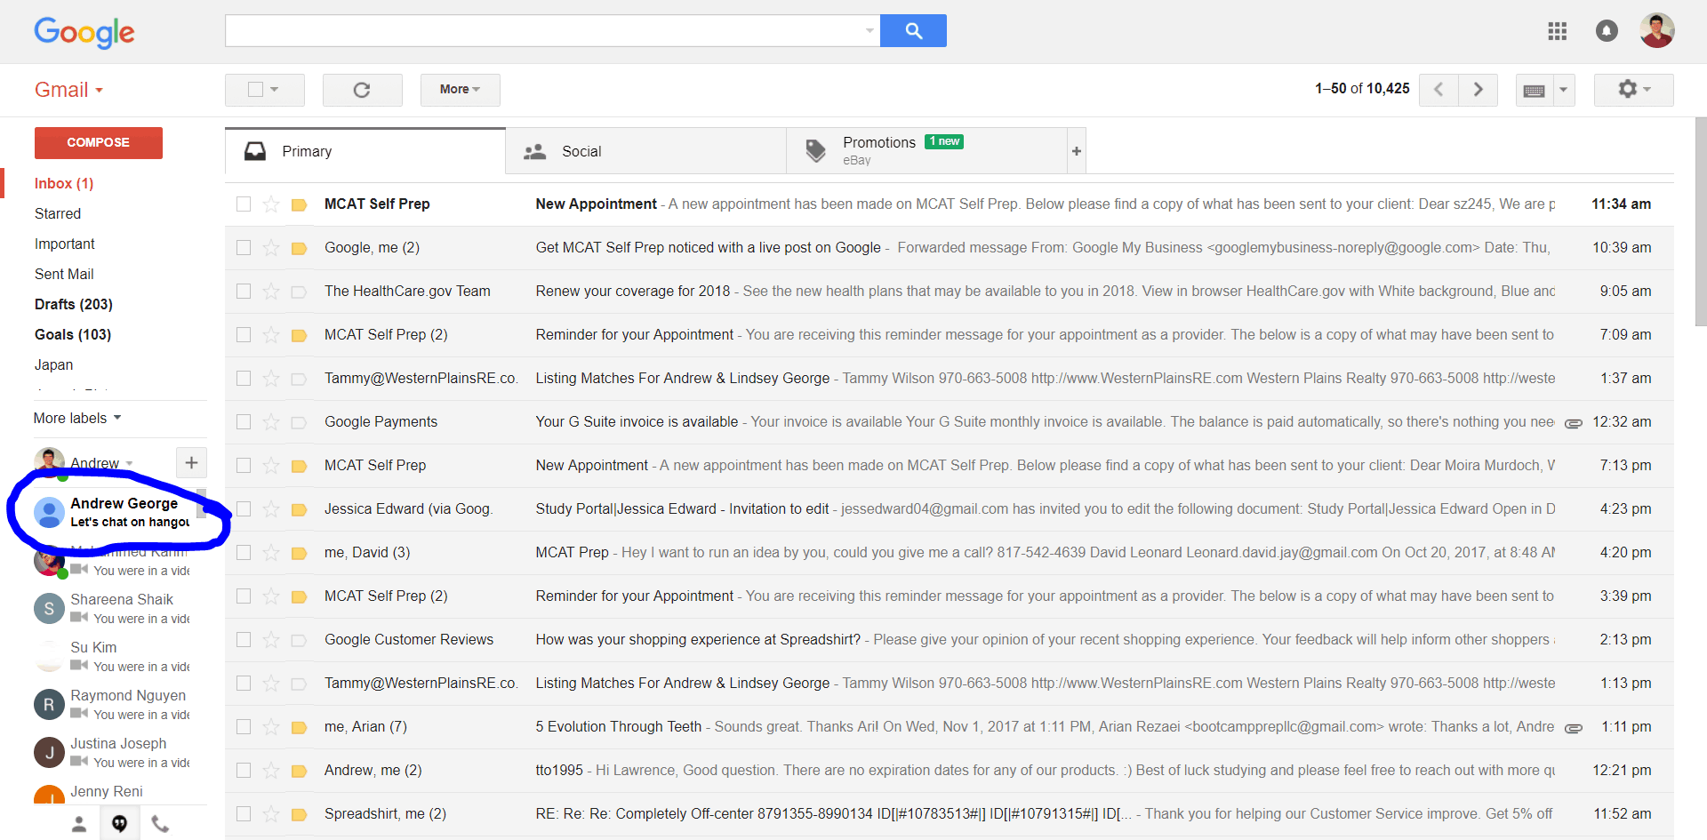Open the Goals (103) label
This screenshot has height=840, width=1707.
click(x=73, y=335)
